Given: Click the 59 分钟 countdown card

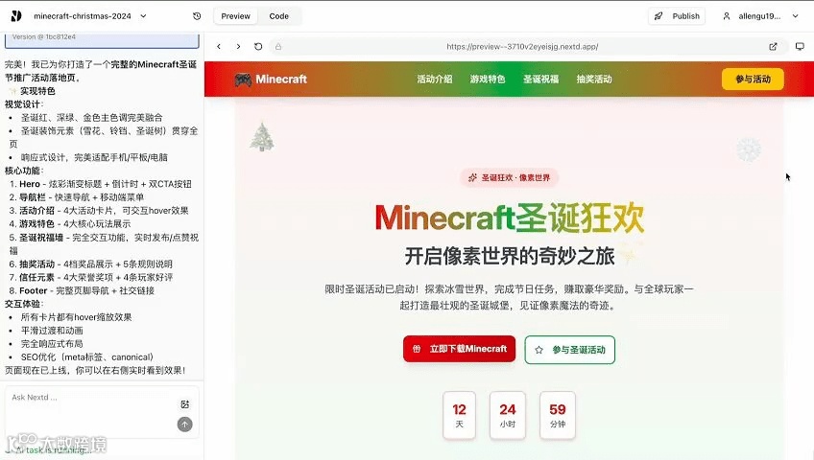Looking at the screenshot, I should (x=558, y=416).
